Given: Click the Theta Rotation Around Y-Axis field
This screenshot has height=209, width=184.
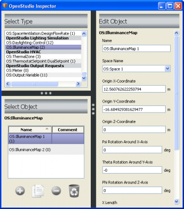Looking at the screenshot, I should click(132, 170).
